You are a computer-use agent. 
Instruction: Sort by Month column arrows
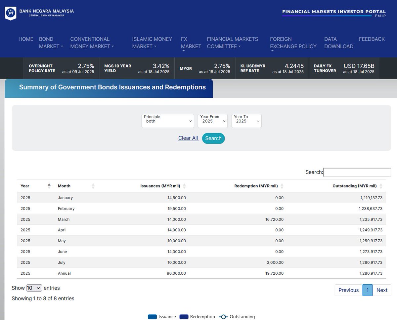point(93,186)
